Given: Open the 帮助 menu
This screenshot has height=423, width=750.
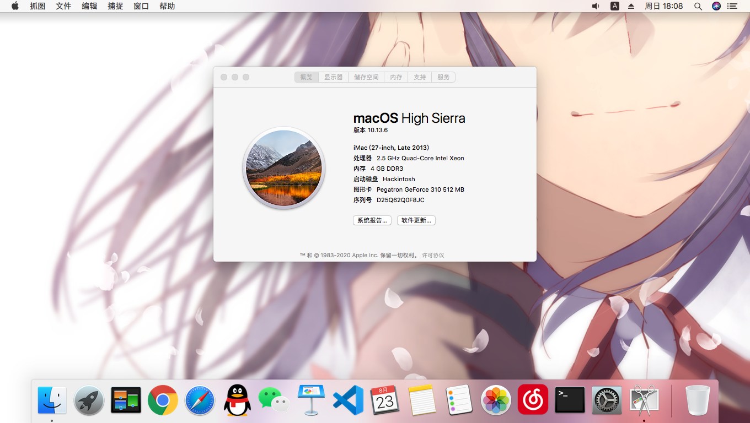Looking at the screenshot, I should pyautogui.click(x=167, y=6).
